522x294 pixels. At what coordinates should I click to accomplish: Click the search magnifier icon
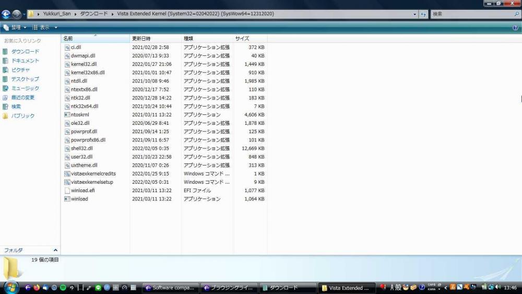coord(516,14)
